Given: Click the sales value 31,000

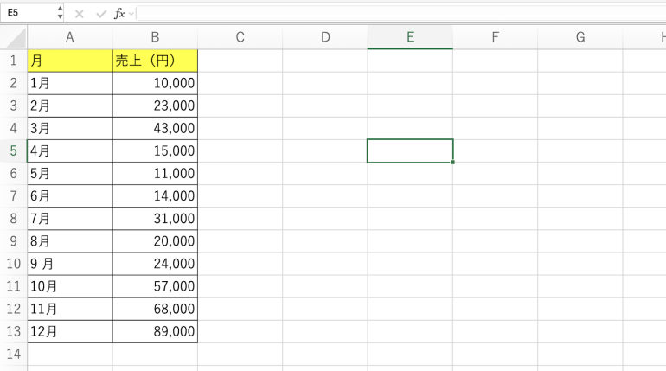Looking at the screenshot, I should (155, 219).
